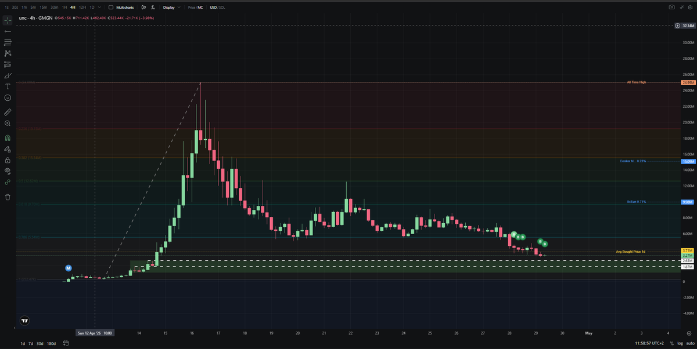Viewport: 697px width, 349px height.
Task: Expand the timeframe dropdown chevron
Action: (x=100, y=8)
